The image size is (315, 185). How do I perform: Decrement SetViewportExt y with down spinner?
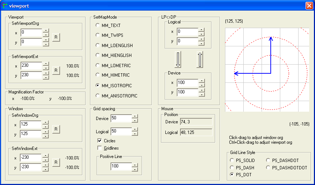(46, 77)
